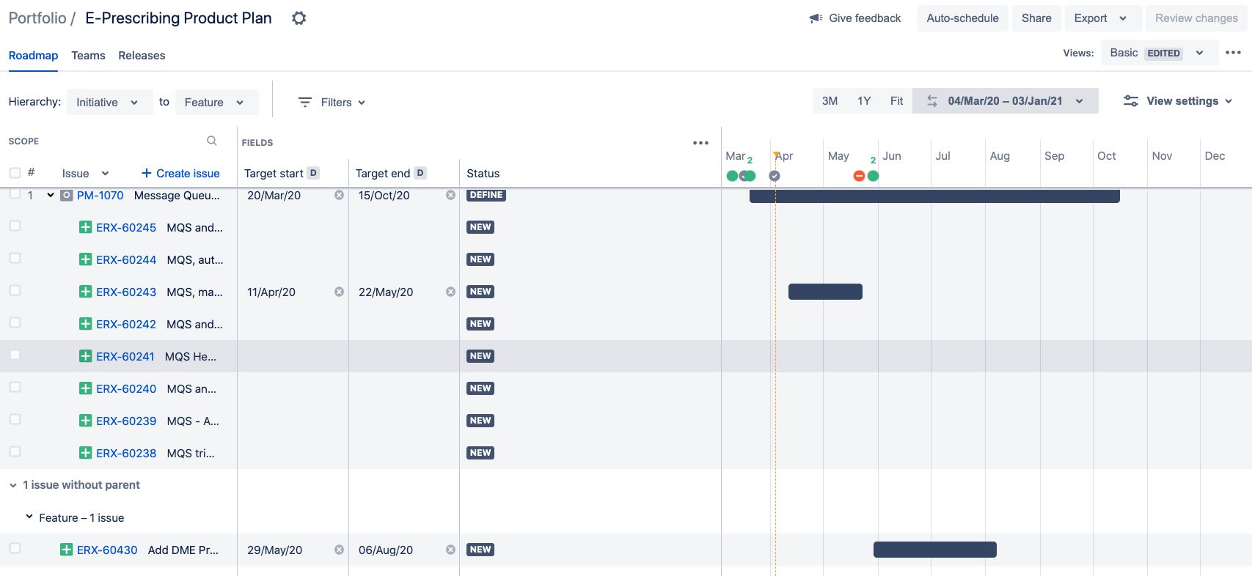This screenshot has height=576, width=1252.
Task: Switch to the Roadmap tab
Action: [x=33, y=56]
